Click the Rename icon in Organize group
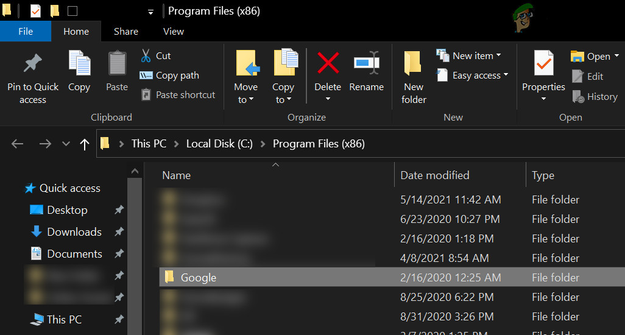Image resolution: width=625 pixels, height=335 pixels. point(366,63)
